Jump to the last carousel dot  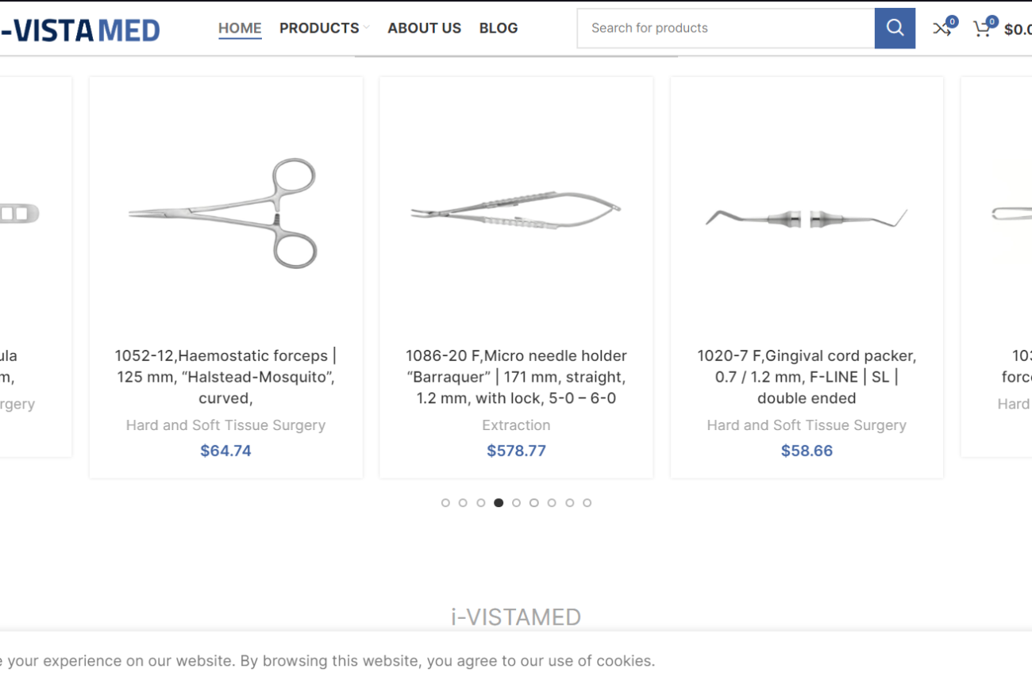[587, 503]
